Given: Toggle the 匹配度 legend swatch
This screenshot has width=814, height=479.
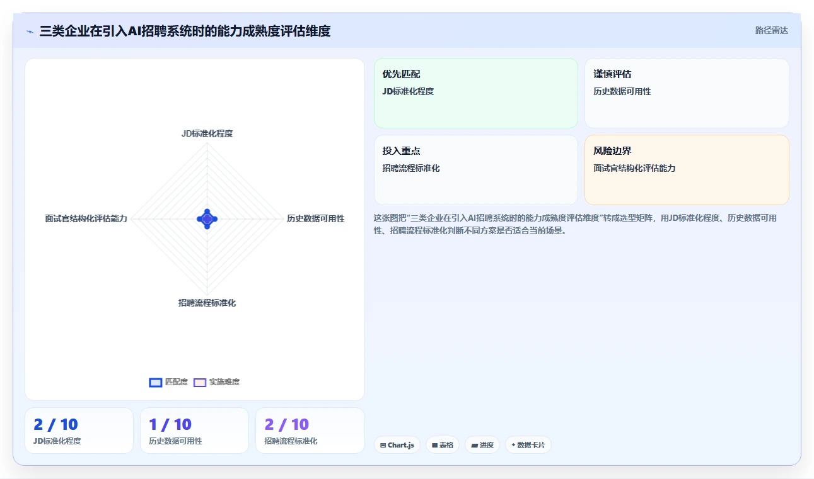Looking at the screenshot, I should [x=156, y=382].
